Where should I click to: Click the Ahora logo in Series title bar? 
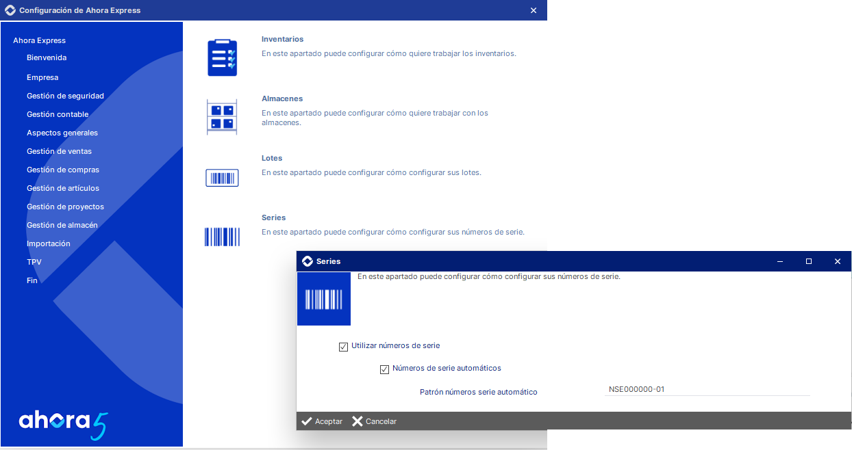307,261
